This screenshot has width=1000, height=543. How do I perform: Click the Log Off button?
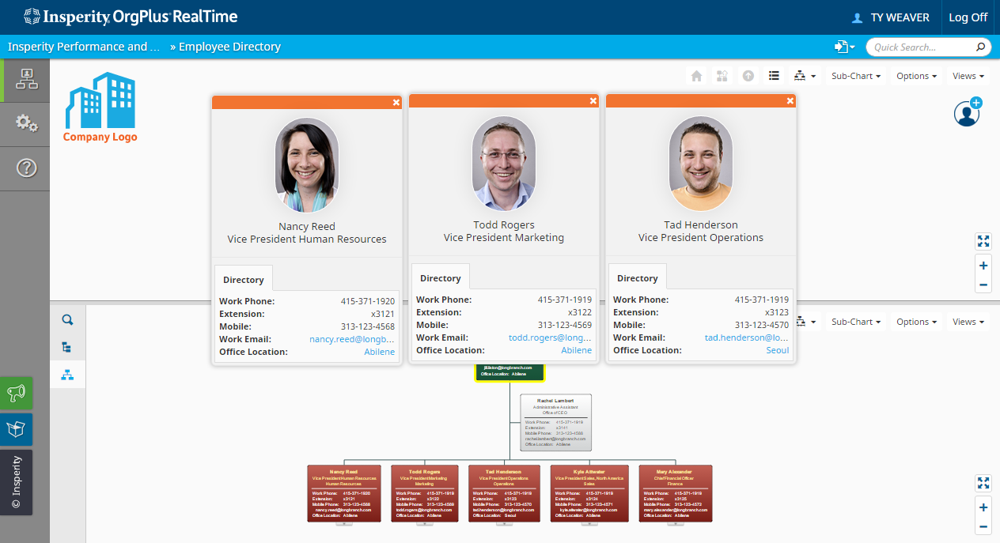(968, 17)
